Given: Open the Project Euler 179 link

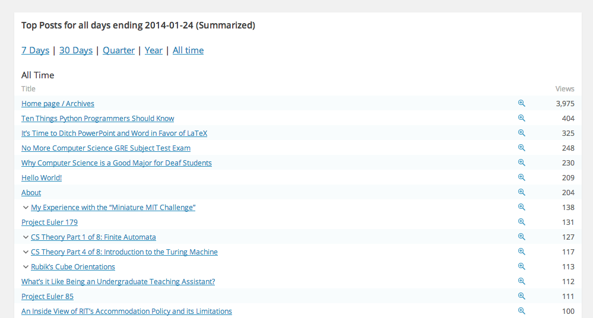Looking at the screenshot, I should click(49, 222).
